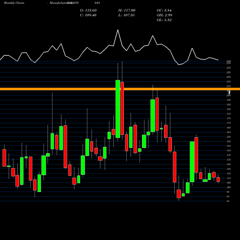Screen dimensions: 240x240
Task: Click the "240" top price axis label
Action: (228, 61)
